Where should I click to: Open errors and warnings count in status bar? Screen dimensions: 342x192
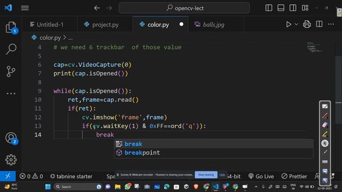(31, 176)
